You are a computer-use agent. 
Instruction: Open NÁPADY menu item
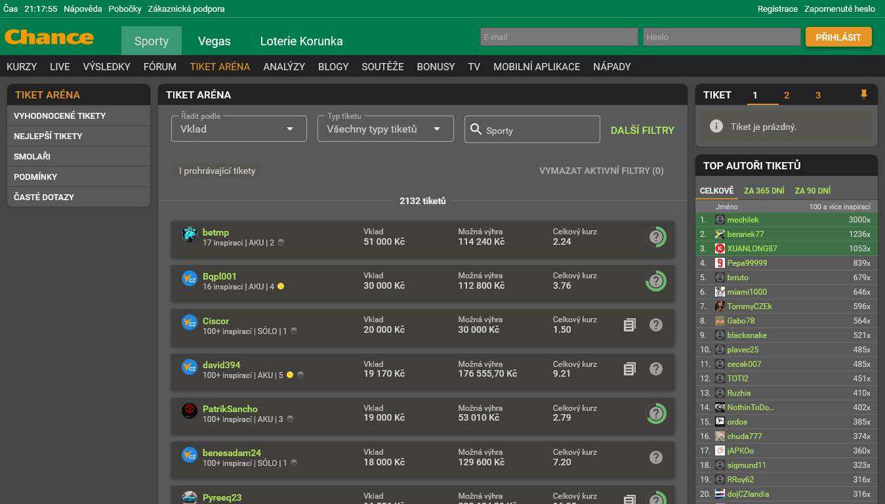[x=612, y=66]
